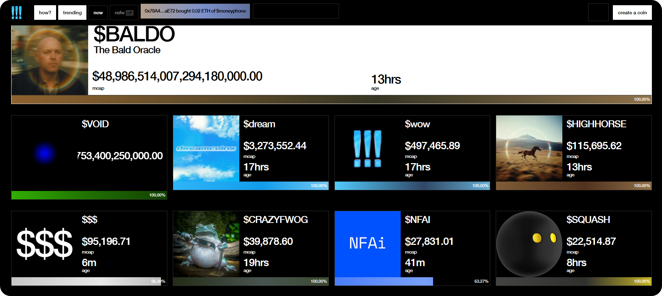
Task: Click the $moneyphone purchase notification banner
Action: (x=195, y=11)
